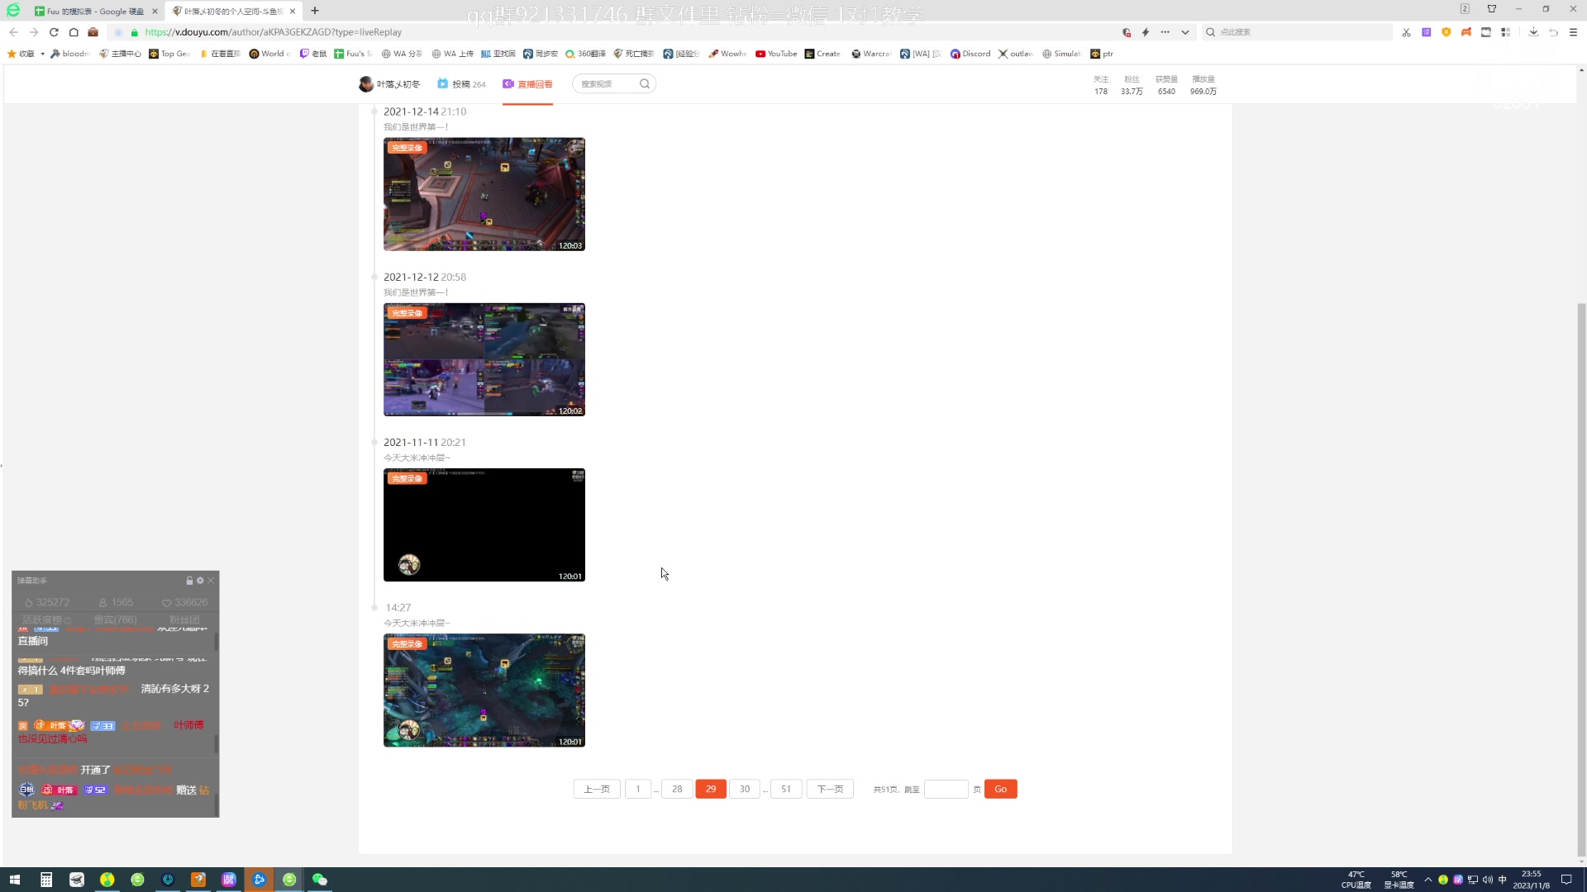Click the search magnifier in video search box

click(645, 83)
